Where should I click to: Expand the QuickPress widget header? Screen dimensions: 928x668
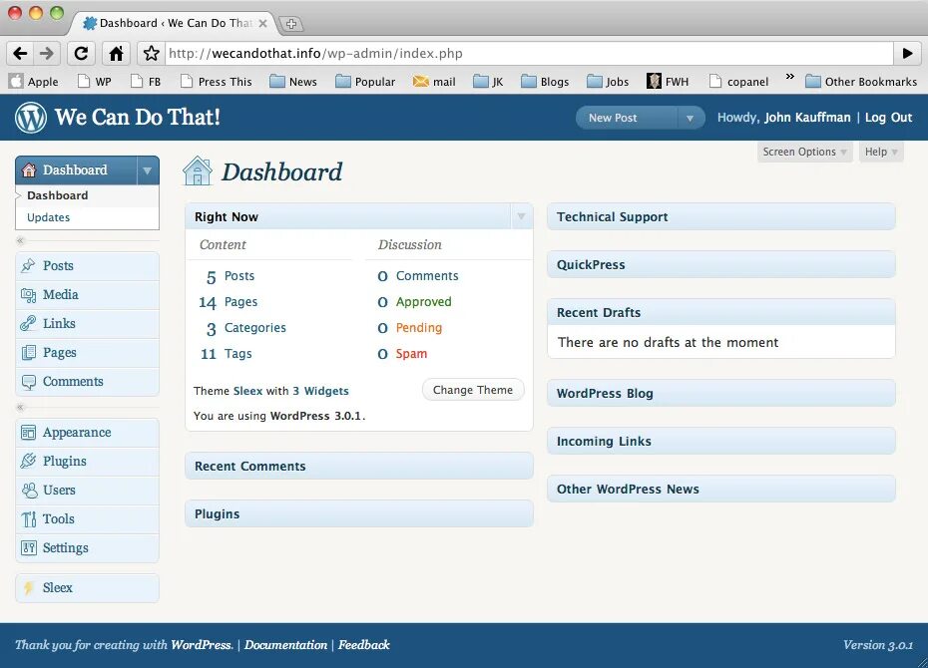[720, 265]
